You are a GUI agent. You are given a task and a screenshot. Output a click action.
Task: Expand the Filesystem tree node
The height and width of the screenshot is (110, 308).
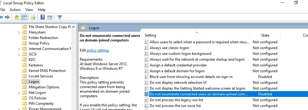point(19,33)
